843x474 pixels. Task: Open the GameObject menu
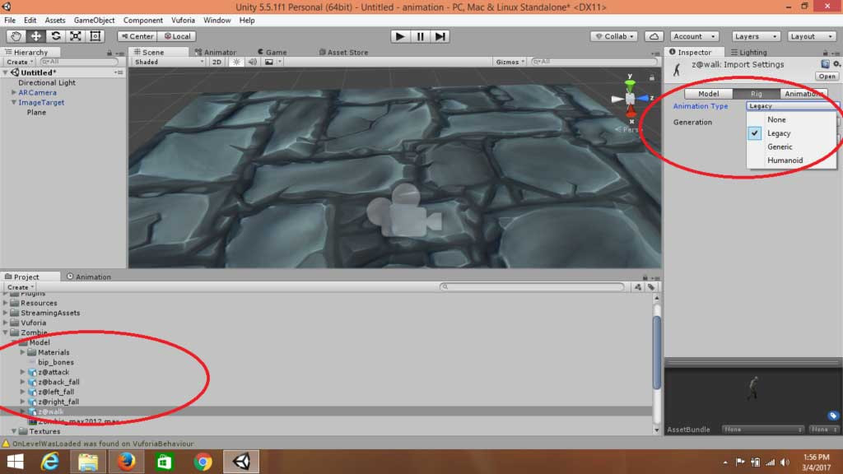(x=93, y=20)
